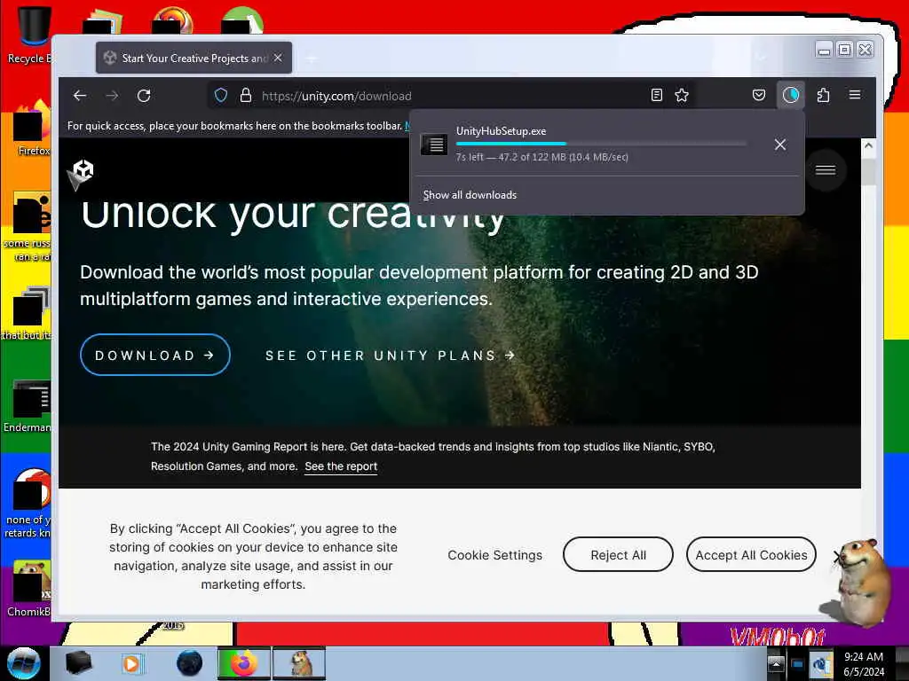Click the padlock site security icon
This screenshot has width=909, height=681.
[246, 96]
